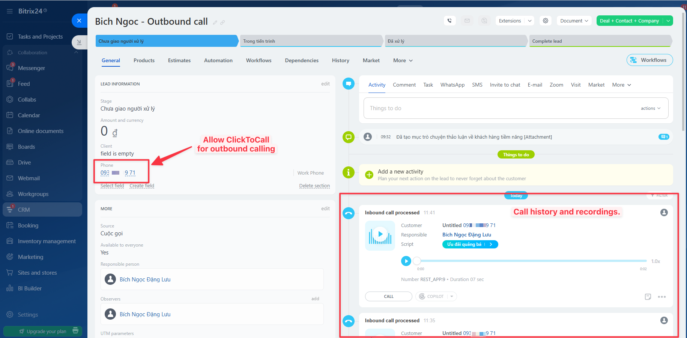This screenshot has height=338, width=687.
Task: Expand the More tab menu
Action: (403, 60)
